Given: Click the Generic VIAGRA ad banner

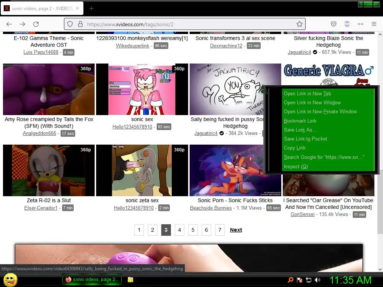Looking at the screenshot, I should click(328, 74).
